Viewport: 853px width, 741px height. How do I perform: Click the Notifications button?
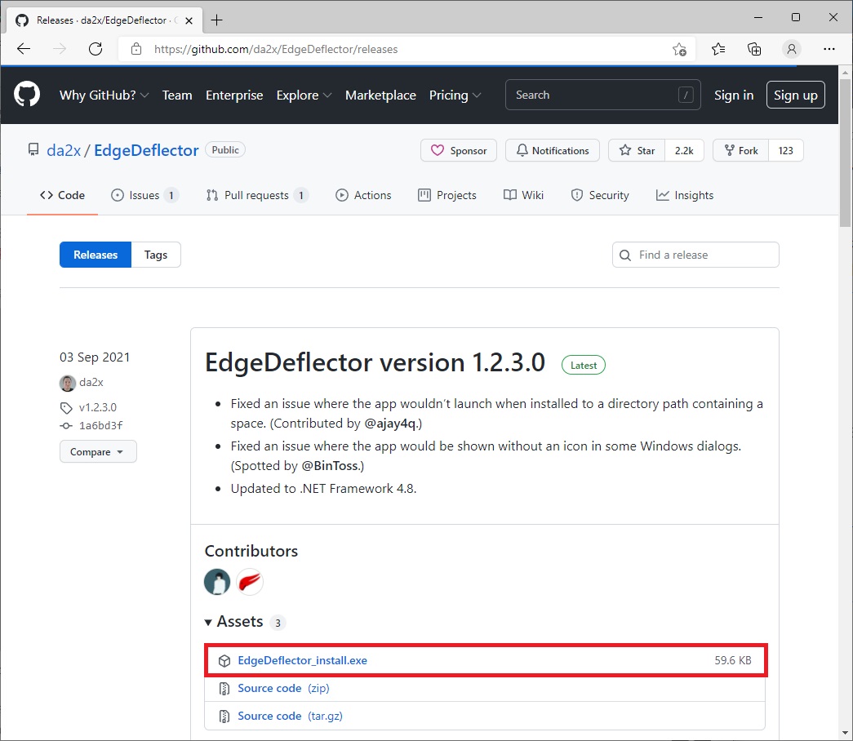[x=552, y=151]
